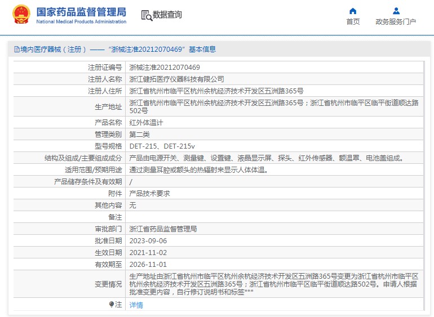The width and height of the screenshot is (434, 317).
Task: Select product name 红外体温计
Action: coord(146,123)
